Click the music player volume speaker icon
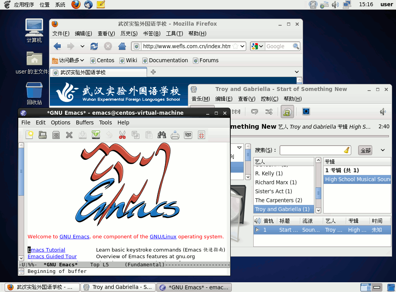Viewport: 396px width, 292px height. 383,112
